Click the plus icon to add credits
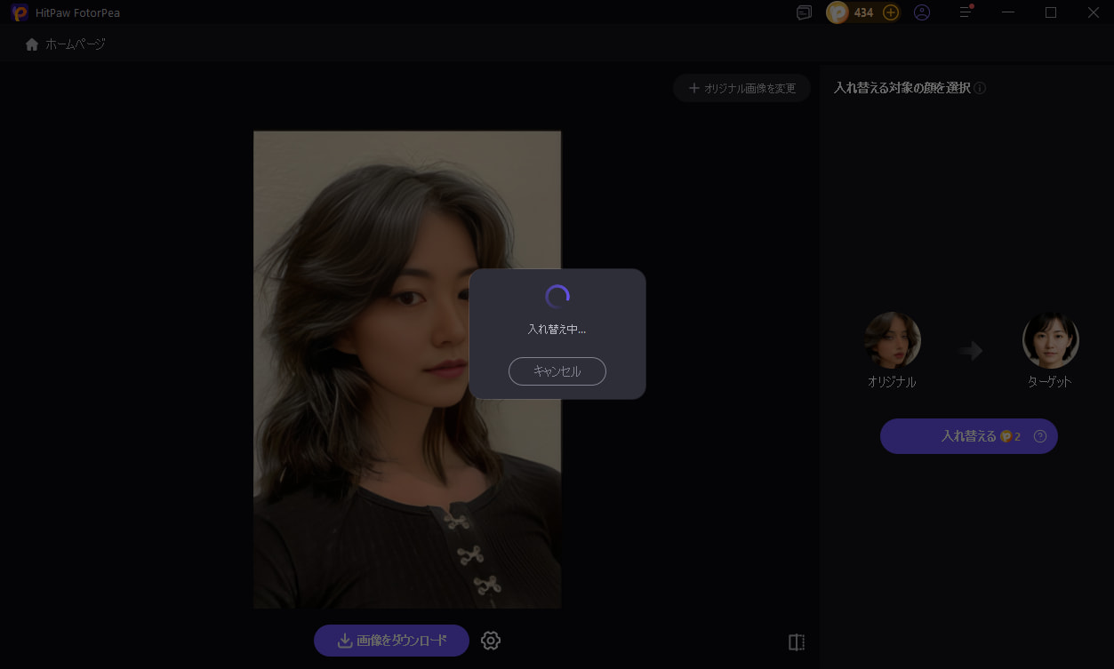1114x669 pixels. pyautogui.click(x=889, y=12)
